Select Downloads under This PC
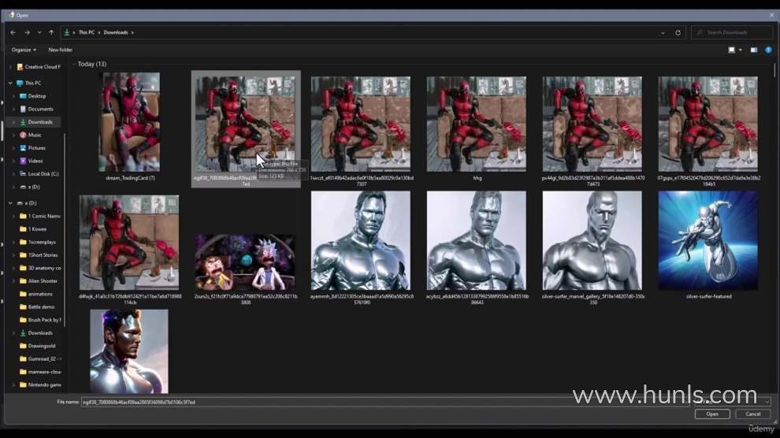The height and width of the screenshot is (438, 780). (35, 122)
